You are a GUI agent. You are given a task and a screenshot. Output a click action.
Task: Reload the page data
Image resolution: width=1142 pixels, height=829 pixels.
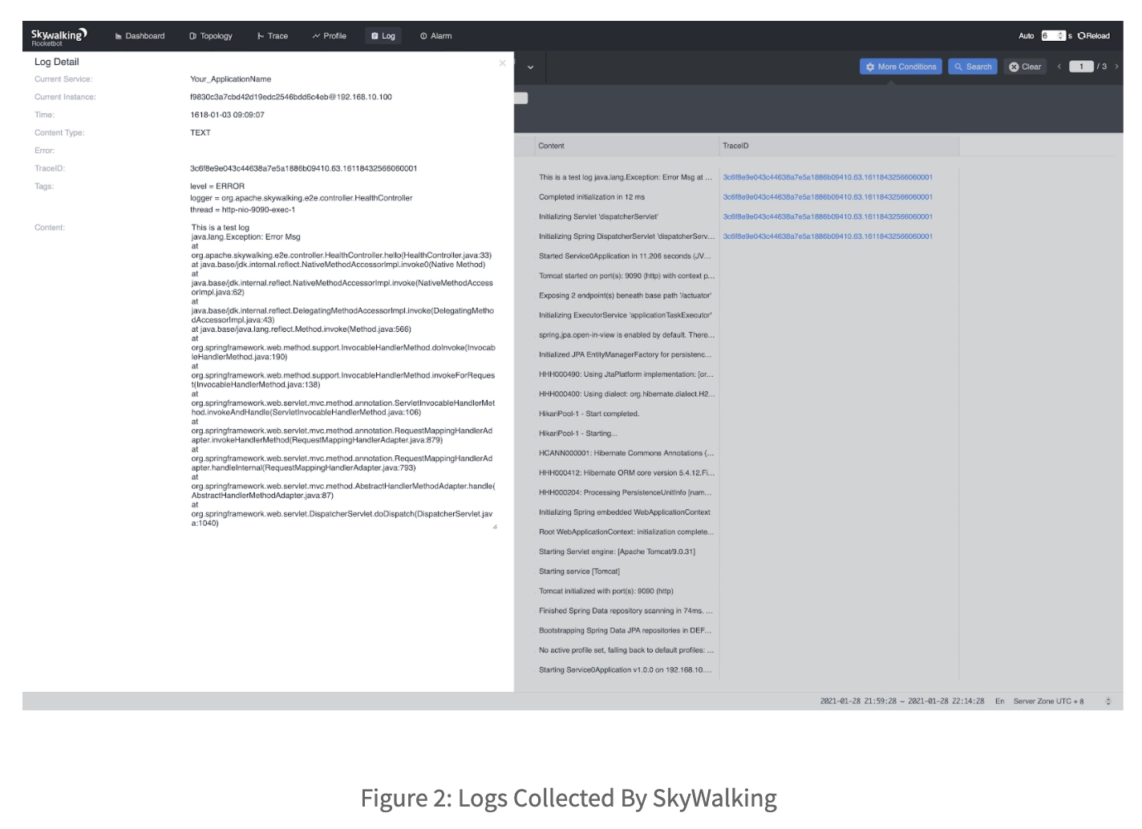click(1094, 36)
